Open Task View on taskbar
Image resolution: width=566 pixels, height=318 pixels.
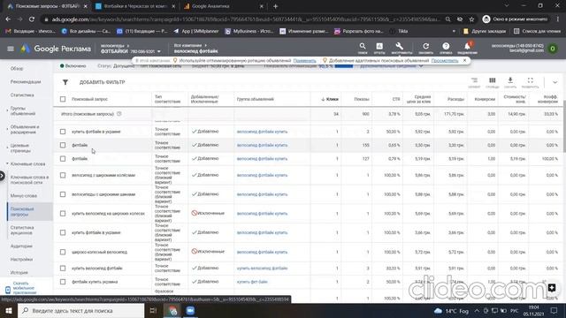click(x=153, y=310)
